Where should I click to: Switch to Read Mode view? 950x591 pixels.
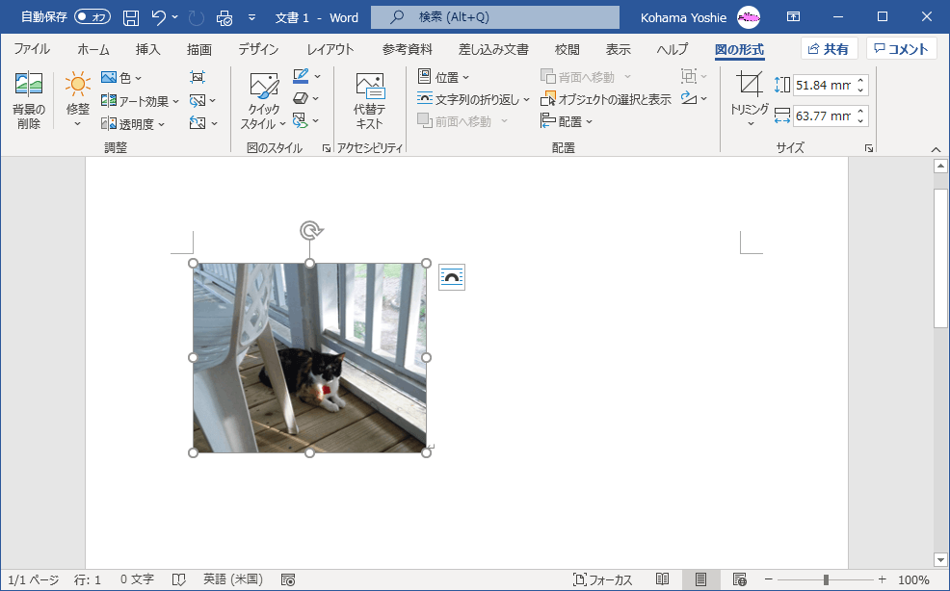click(662, 580)
